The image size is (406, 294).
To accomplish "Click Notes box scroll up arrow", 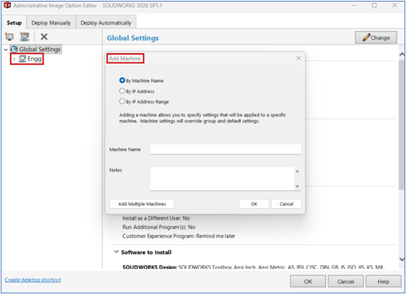I will (x=298, y=171).
